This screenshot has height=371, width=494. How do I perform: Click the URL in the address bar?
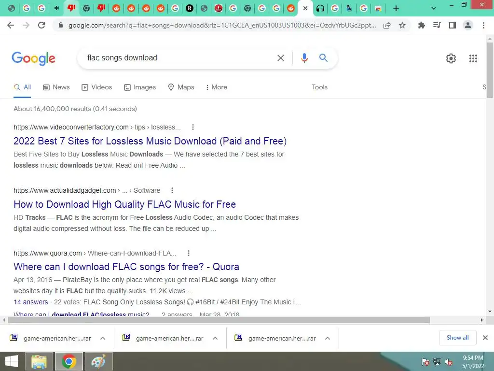[222, 25]
